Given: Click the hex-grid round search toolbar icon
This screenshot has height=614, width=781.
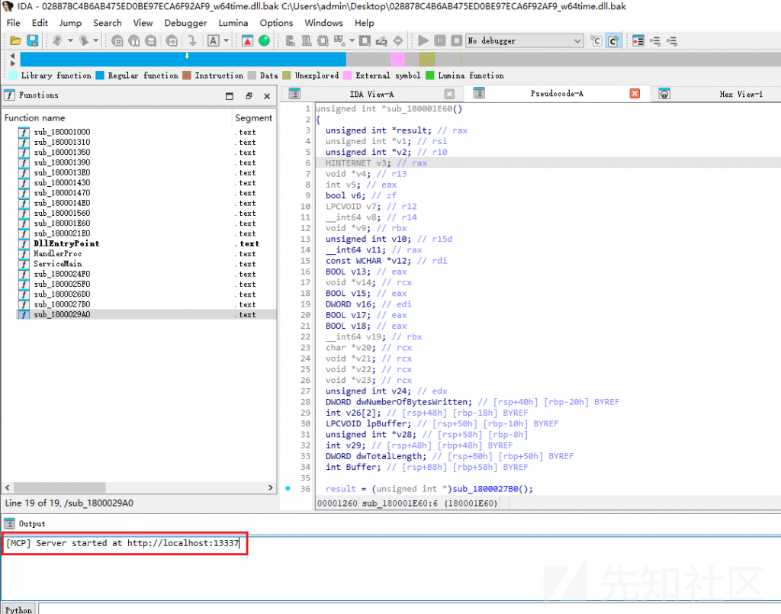Looking at the screenshot, I should tap(117, 41).
